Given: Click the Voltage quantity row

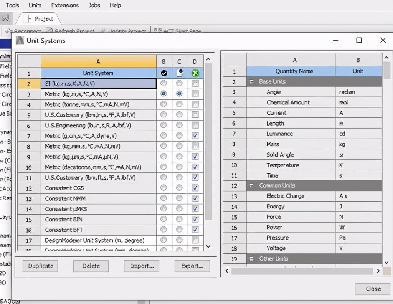Looking at the screenshot, I should (x=291, y=248).
